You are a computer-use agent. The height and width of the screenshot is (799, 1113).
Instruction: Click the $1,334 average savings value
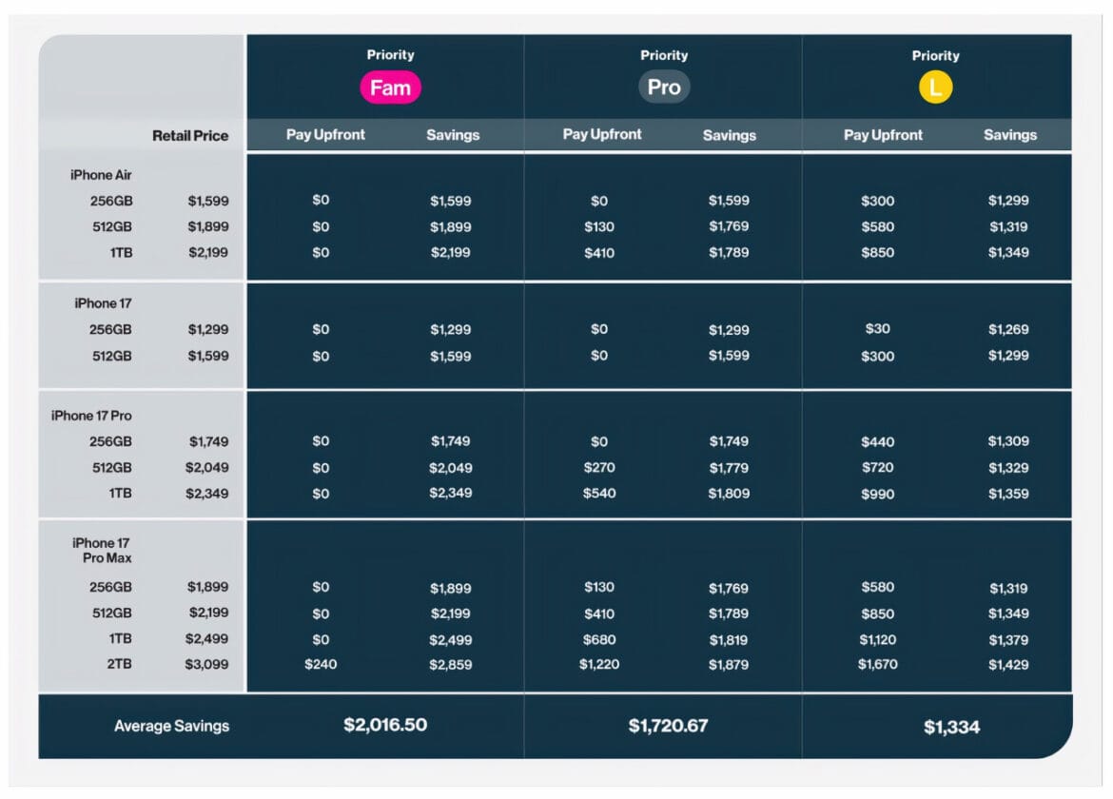(952, 727)
